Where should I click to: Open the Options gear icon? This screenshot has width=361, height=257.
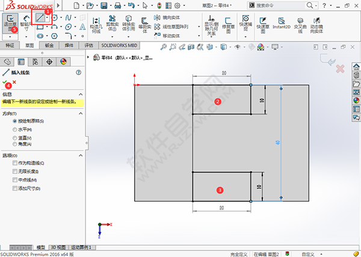177,5
